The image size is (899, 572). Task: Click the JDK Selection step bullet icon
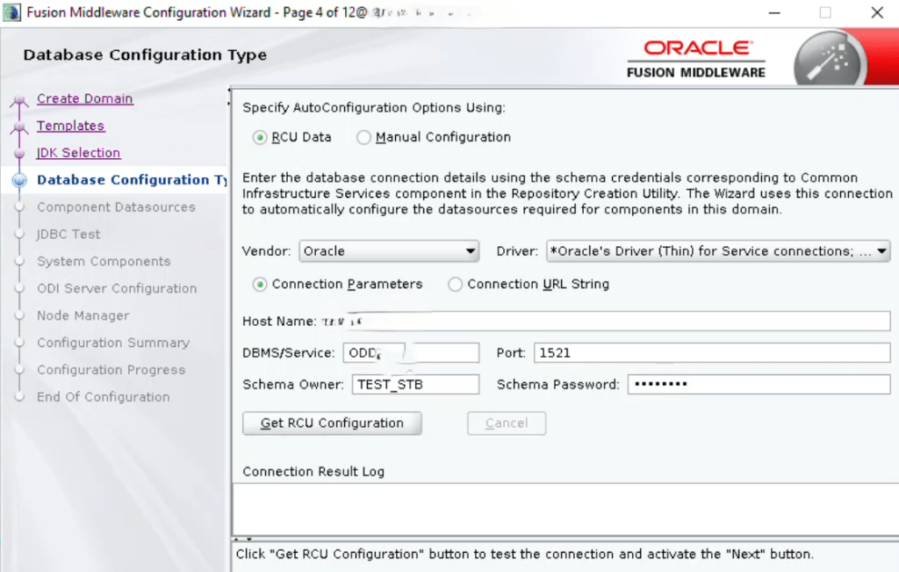point(19,155)
